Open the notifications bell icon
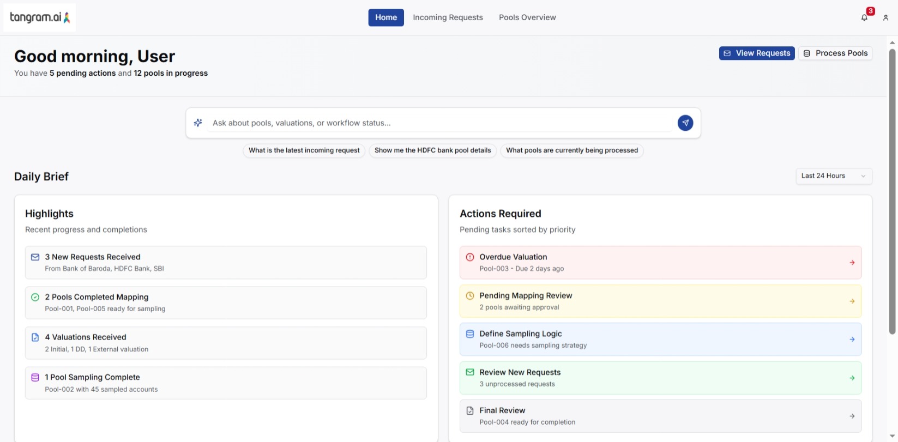 coord(864,17)
